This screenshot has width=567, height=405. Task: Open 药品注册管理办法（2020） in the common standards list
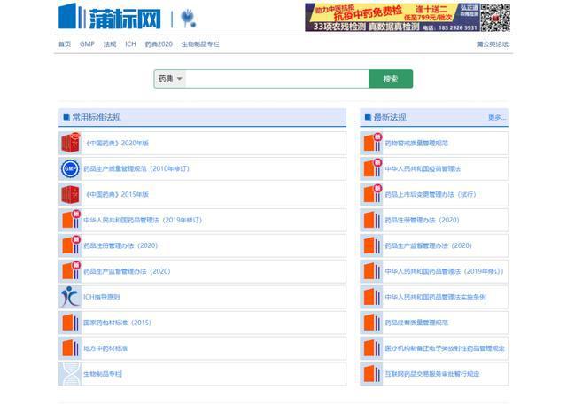pos(120,245)
